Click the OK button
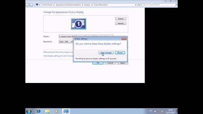Screen dimensions: 203x114 (98, 63)
